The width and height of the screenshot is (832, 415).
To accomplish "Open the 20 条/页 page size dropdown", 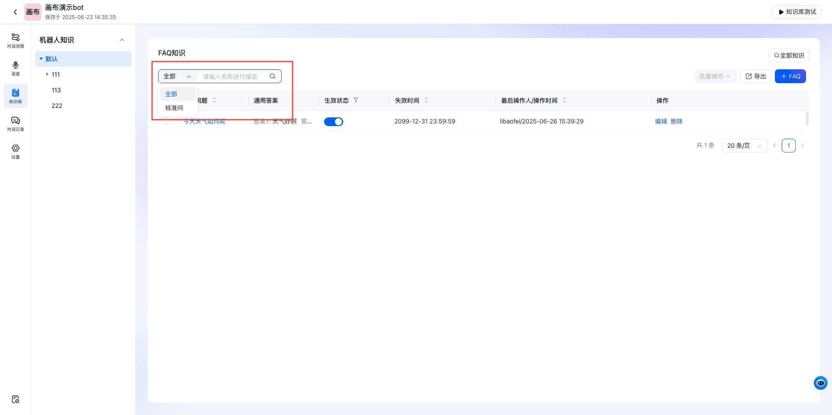I will coord(744,146).
